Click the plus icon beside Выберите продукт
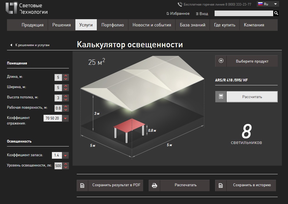Image resolution: width=288 pixels, height=204 pixels. pyautogui.click(x=221, y=61)
